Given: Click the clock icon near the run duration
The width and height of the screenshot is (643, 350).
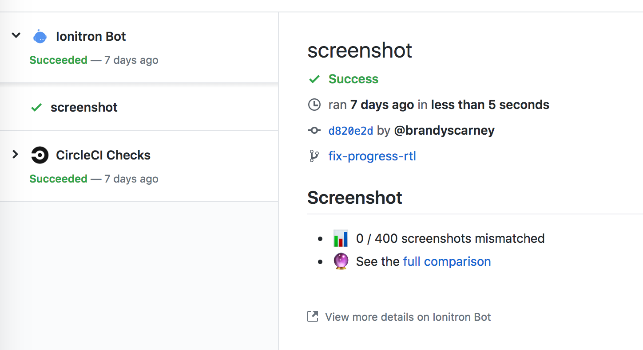Looking at the screenshot, I should point(314,105).
